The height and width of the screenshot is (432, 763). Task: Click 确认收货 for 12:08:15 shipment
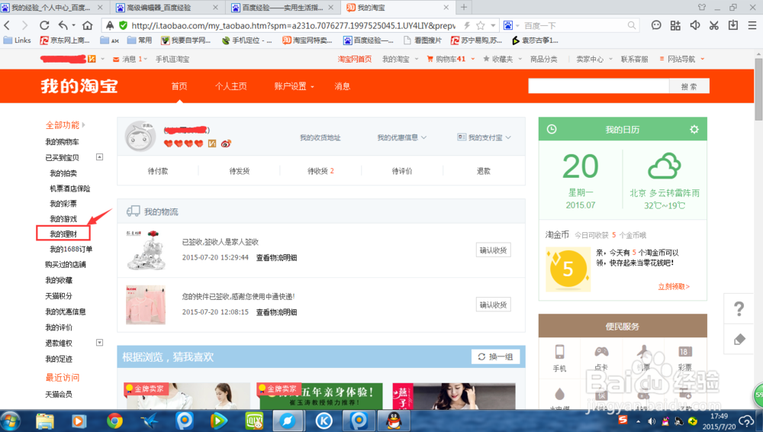point(493,305)
